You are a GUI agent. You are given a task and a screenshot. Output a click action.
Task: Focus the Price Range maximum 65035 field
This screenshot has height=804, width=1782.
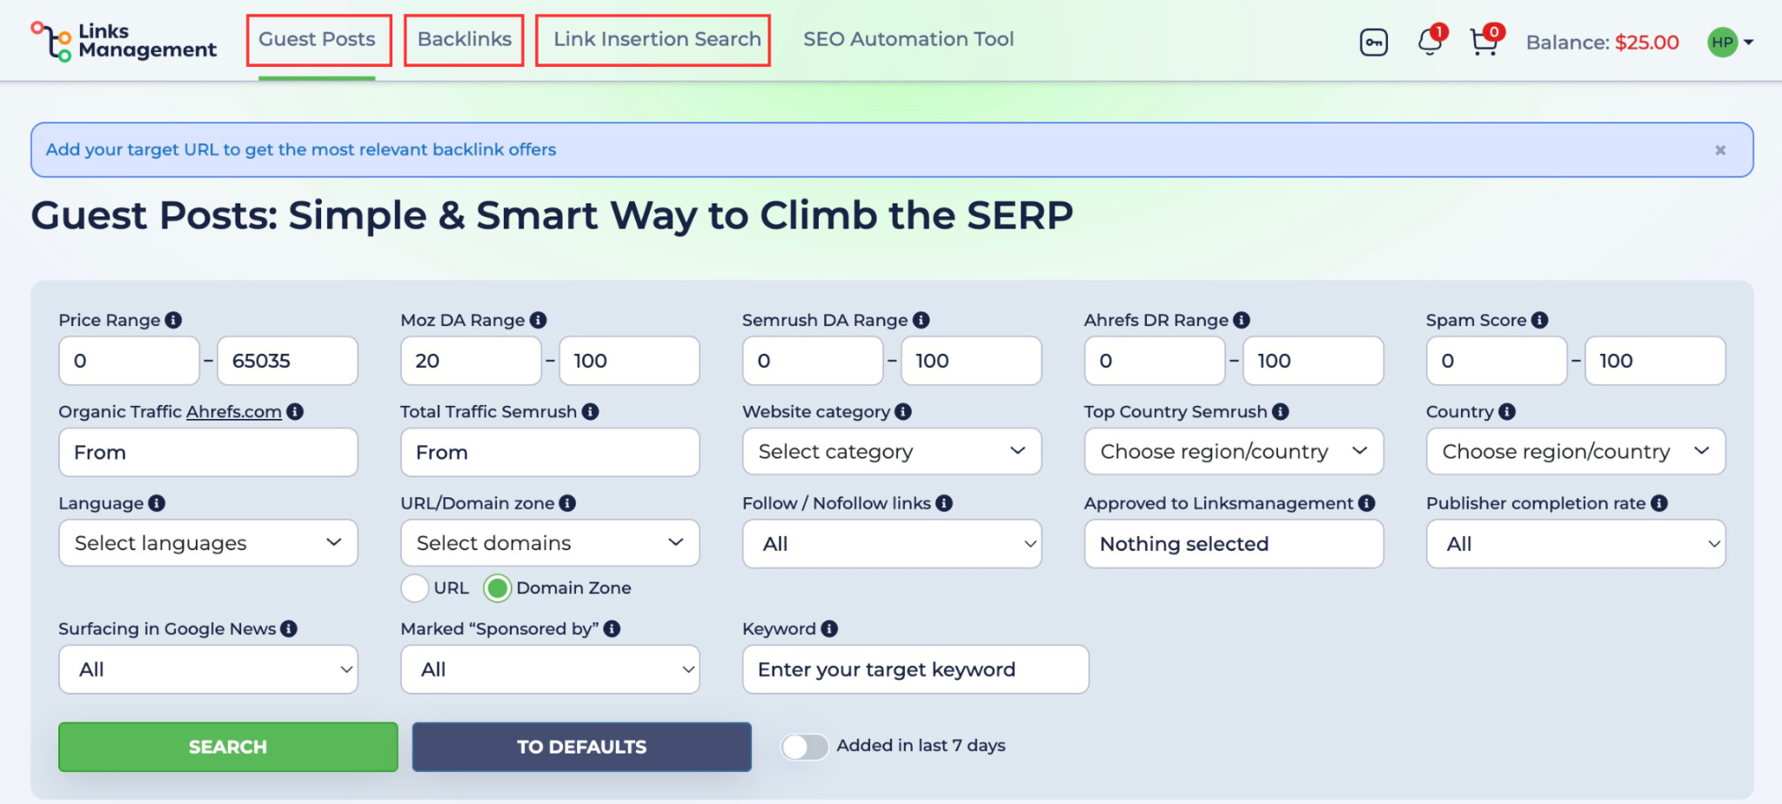(x=287, y=361)
